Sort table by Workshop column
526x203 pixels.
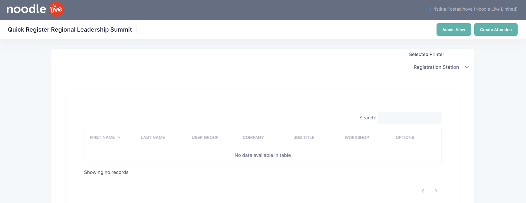[x=357, y=138]
